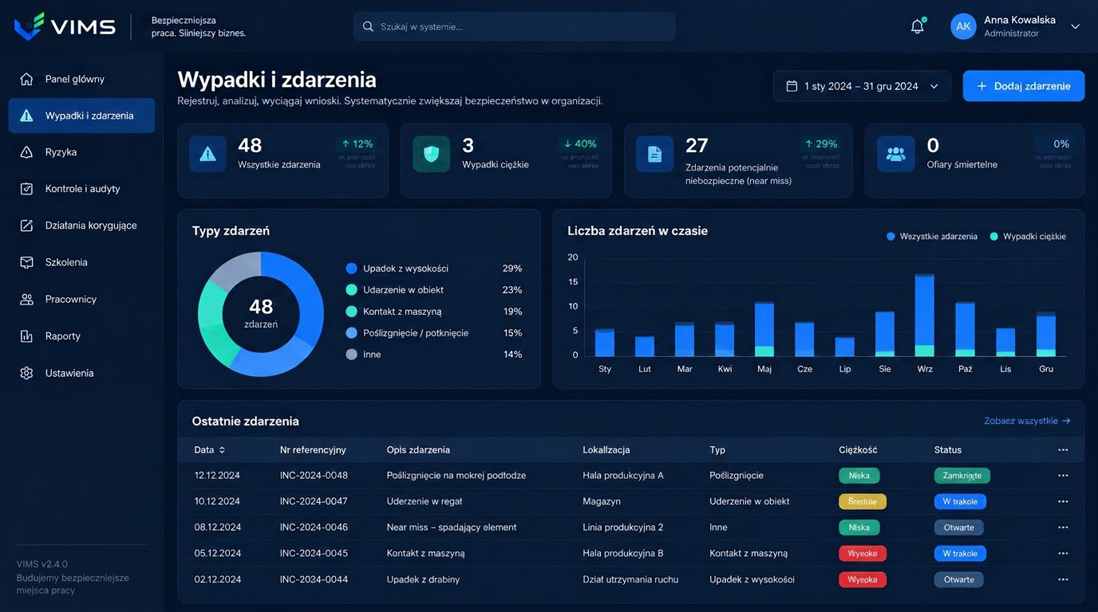This screenshot has width=1098, height=612.
Task: Toggle Uderzenie w obiekt legend entry
Action: click(x=434, y=290)
